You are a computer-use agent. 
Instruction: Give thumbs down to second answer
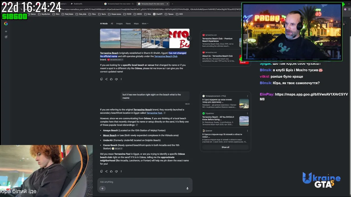tap(116, 171)
